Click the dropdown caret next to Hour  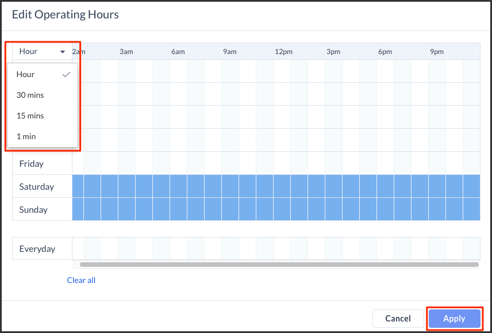point(63,52)
